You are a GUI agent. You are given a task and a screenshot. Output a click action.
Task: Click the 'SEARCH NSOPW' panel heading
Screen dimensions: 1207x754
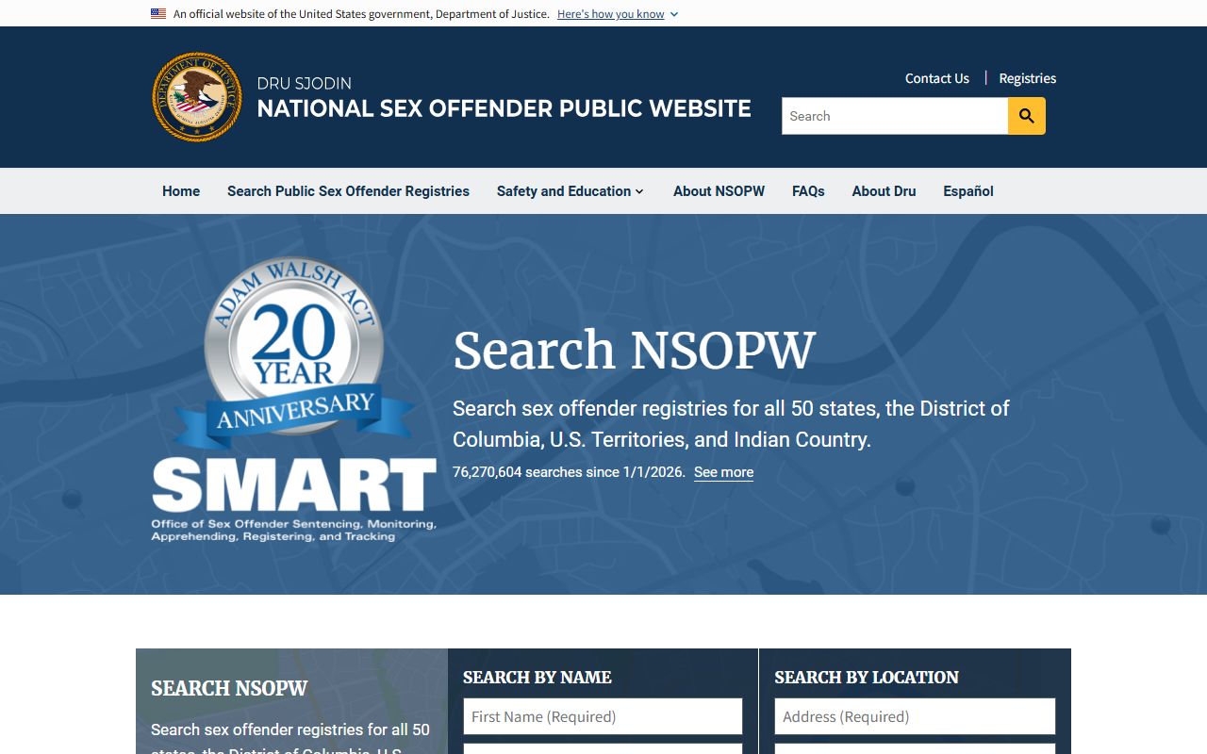point(229,688)
